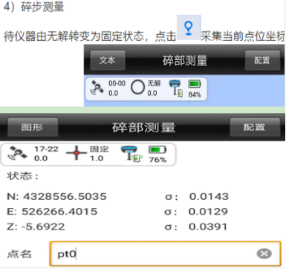Click the N: 4328556.5035 value

coord(57,197)
